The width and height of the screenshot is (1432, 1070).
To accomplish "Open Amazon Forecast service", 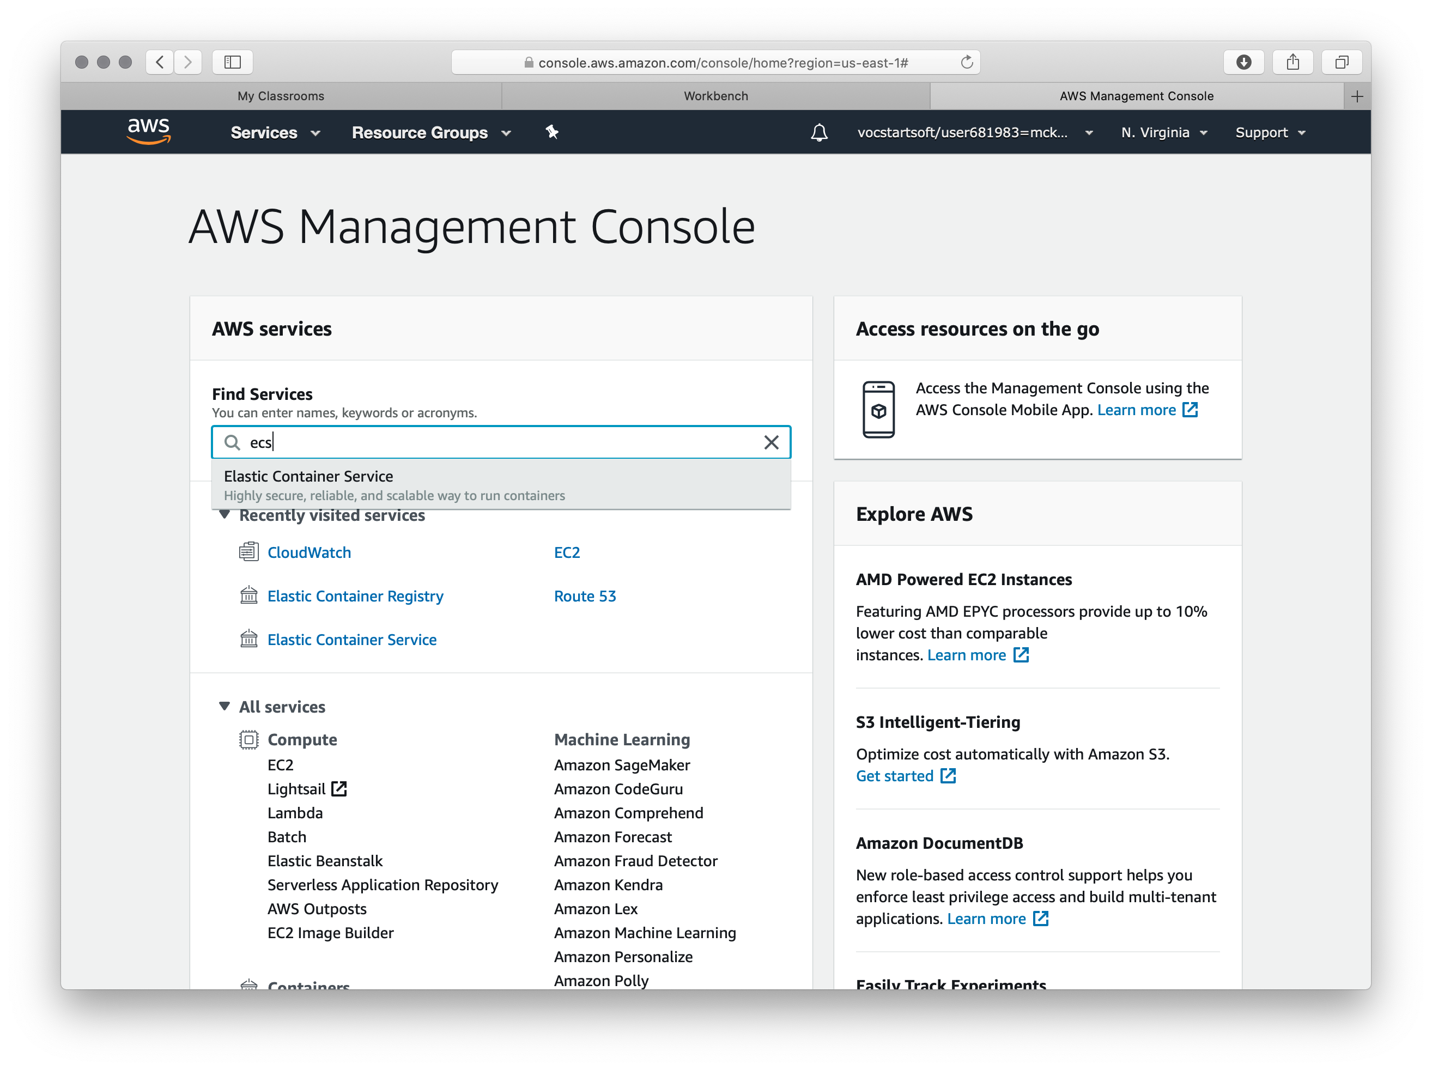I will point(613,836).
